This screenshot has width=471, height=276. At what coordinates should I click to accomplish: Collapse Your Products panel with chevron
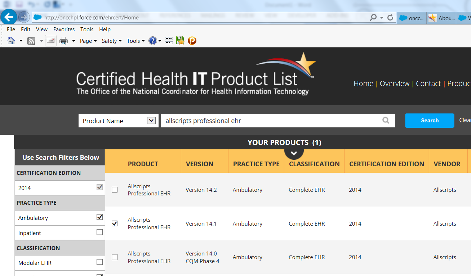click(x=294, y=153)
